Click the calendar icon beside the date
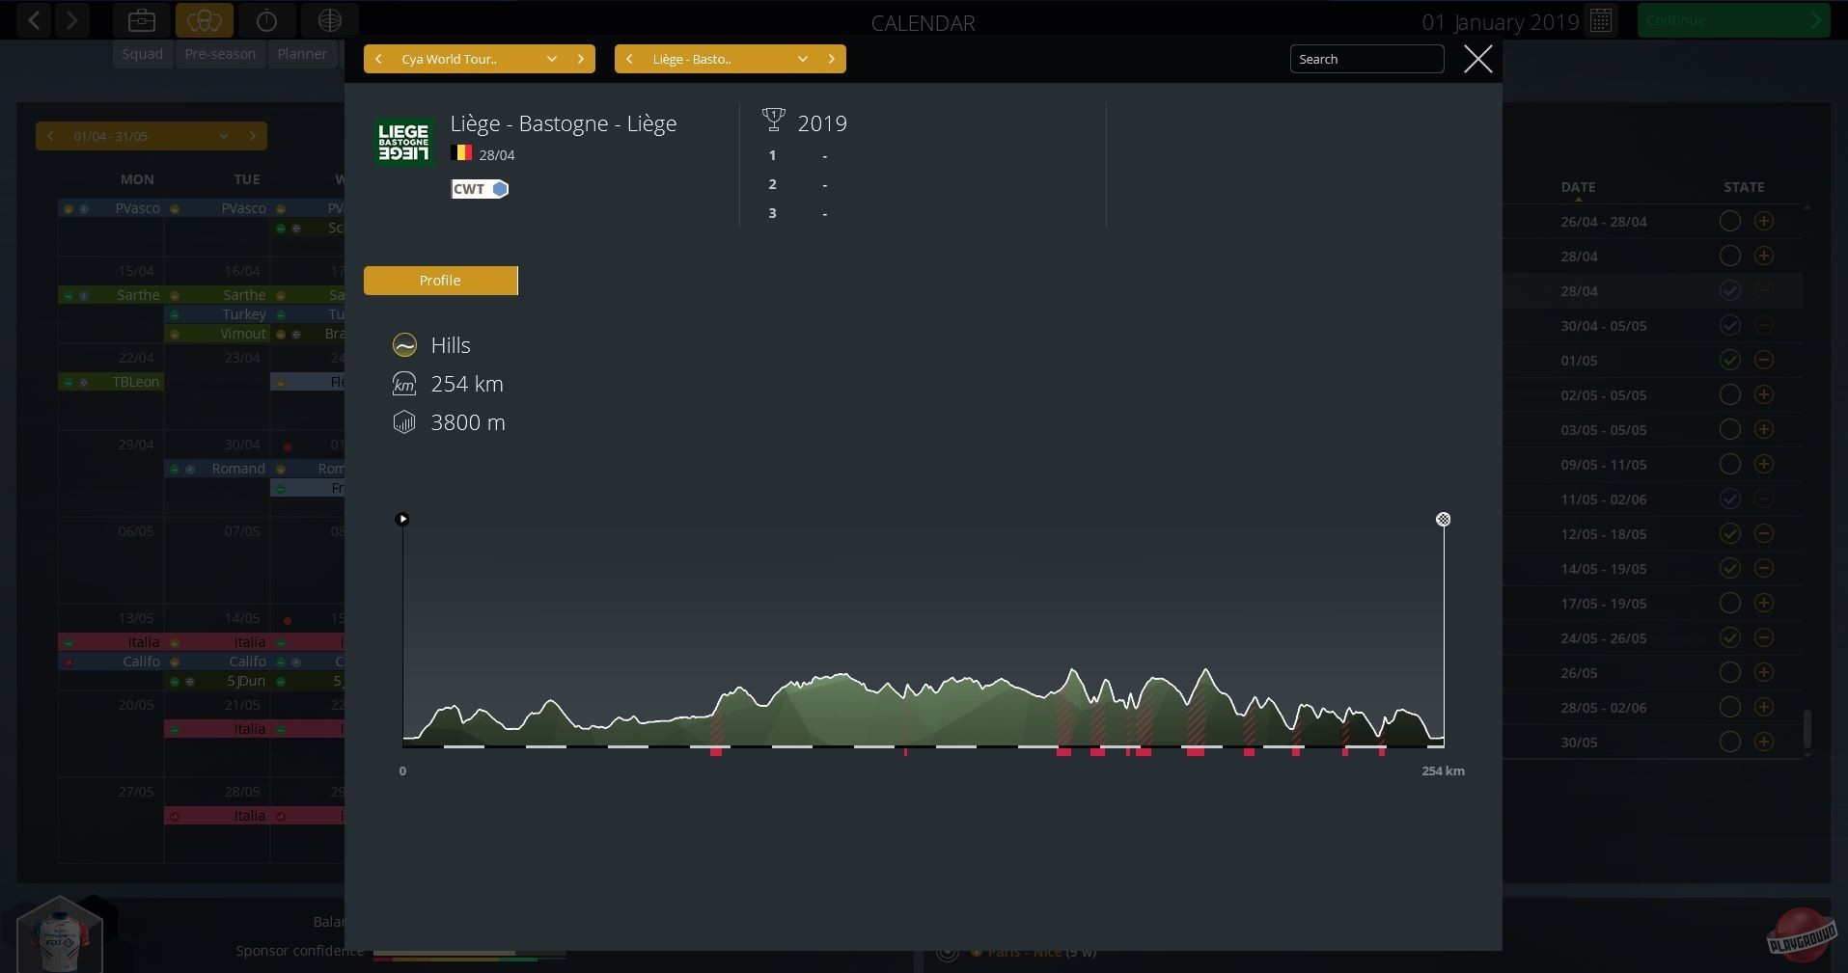This screenshot has width=1848, height=973. coord(1601,21)
